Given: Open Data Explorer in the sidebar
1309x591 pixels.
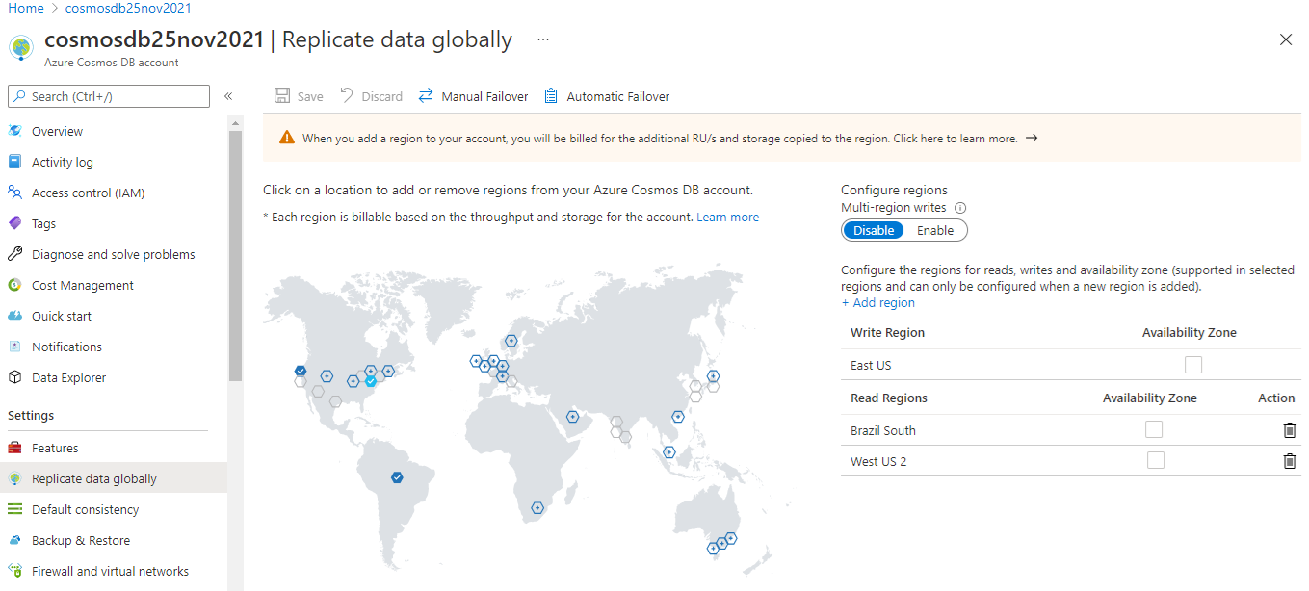Looking at the screenshot, I should click(x=114, y=377).
